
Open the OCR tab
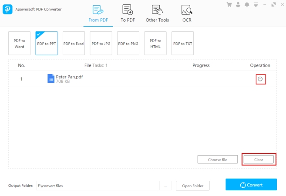coord(187,14)
